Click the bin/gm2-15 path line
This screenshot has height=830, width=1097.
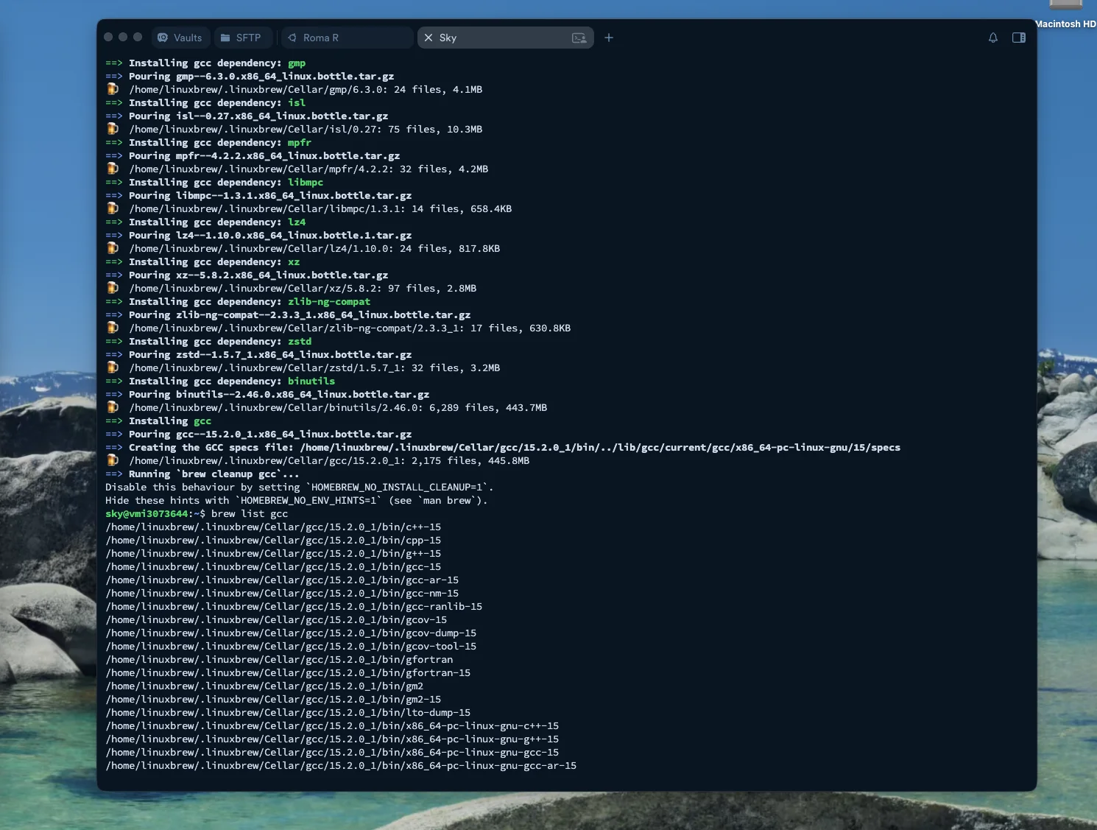[273, 700]
